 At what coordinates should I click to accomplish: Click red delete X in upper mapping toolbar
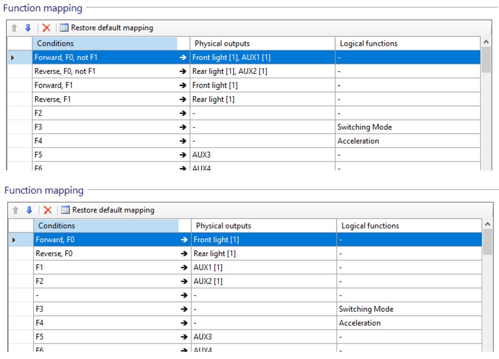(46, 28)
